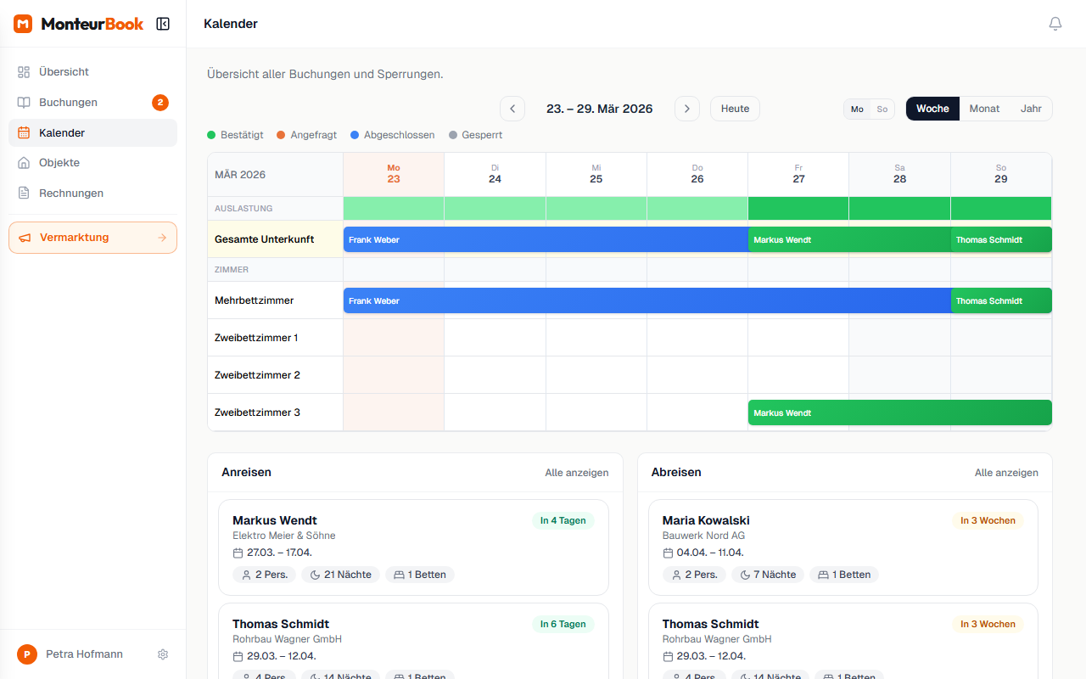
Task: Click the Objekte house icon
Action: pyautogui.click(x=24, y=163)
